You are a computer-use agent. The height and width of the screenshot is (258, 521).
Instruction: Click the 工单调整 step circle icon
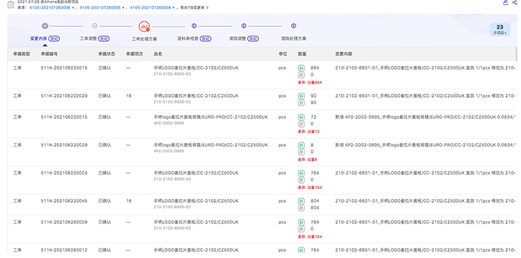(x=95, y=26)
